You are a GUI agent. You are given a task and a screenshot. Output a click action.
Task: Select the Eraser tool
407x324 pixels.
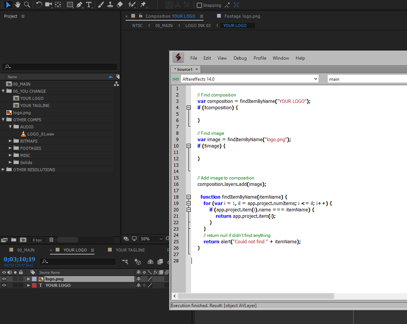pyautogui.click(x=120, y=5)
